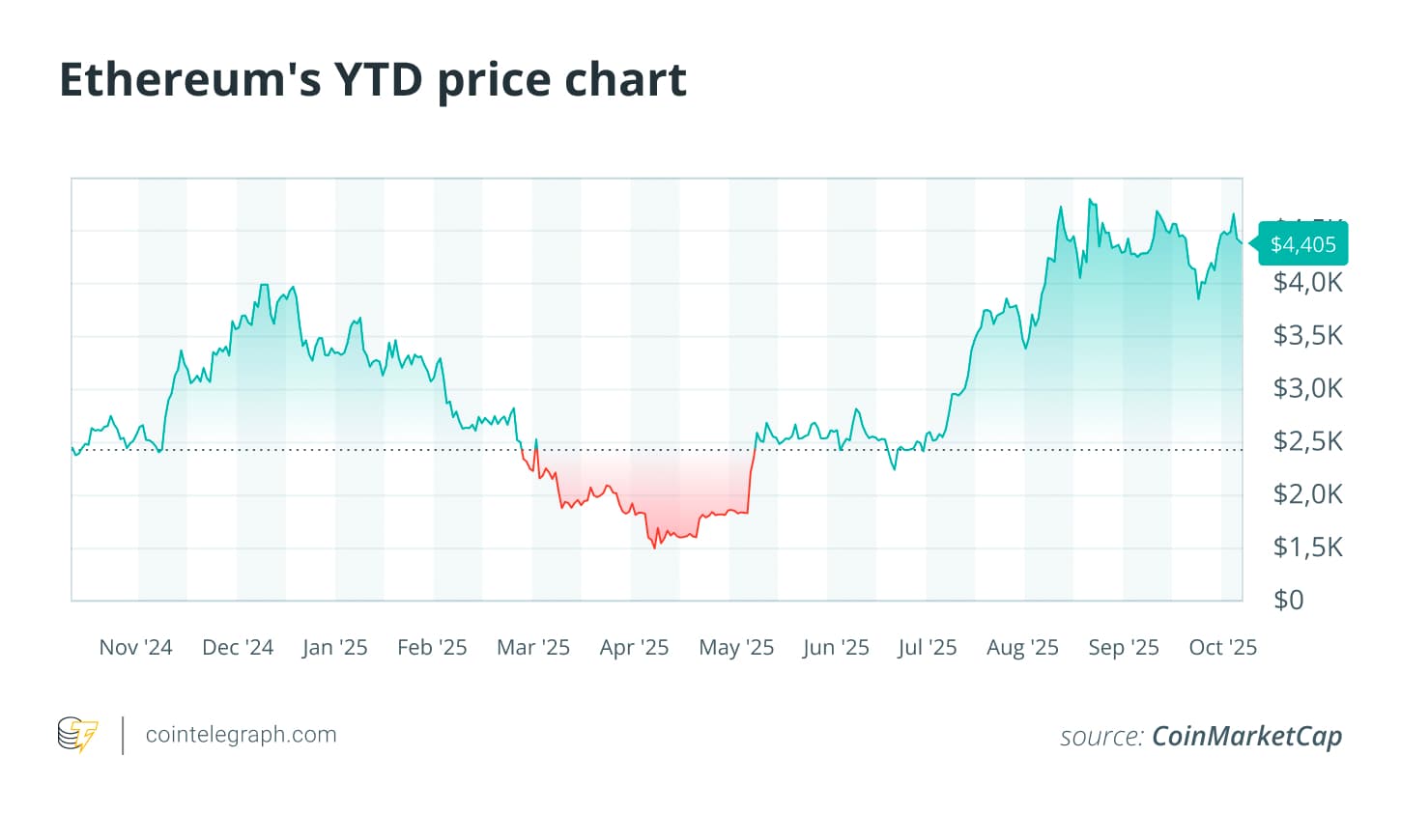
Task: Select the Dec '24 date label
Action: pyautogui.click(x=238, y=648)
